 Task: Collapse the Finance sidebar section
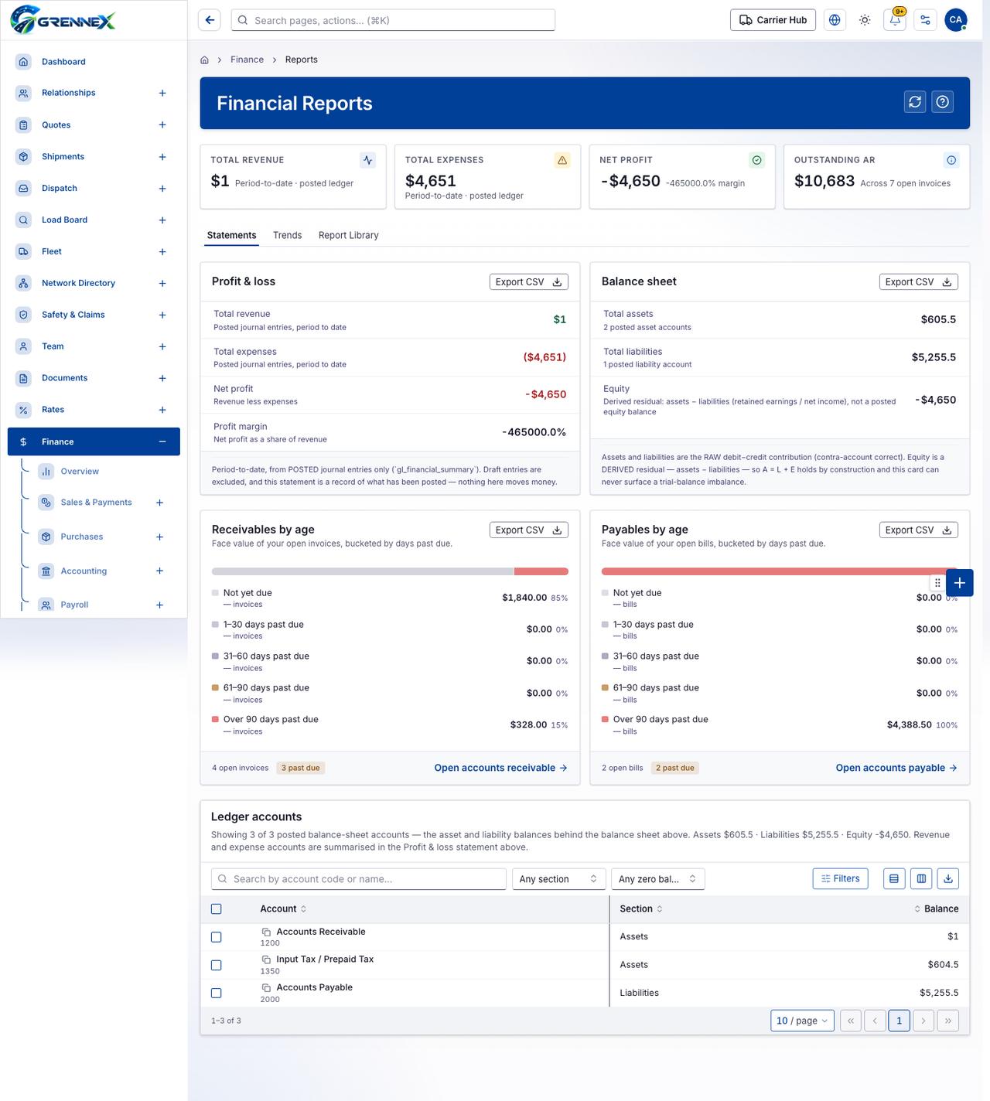162,441
